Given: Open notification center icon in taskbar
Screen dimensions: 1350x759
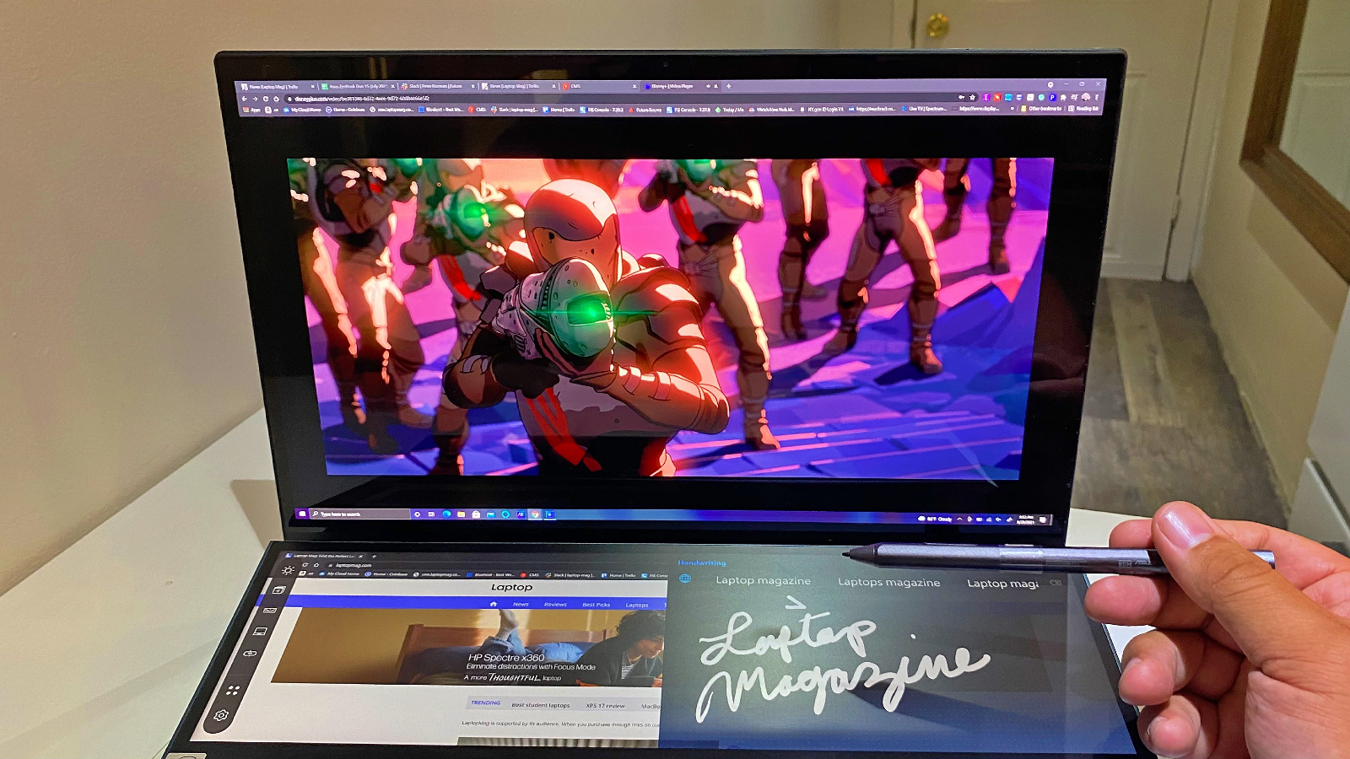Looking at the screenshot, I should tap(1043, 520).
